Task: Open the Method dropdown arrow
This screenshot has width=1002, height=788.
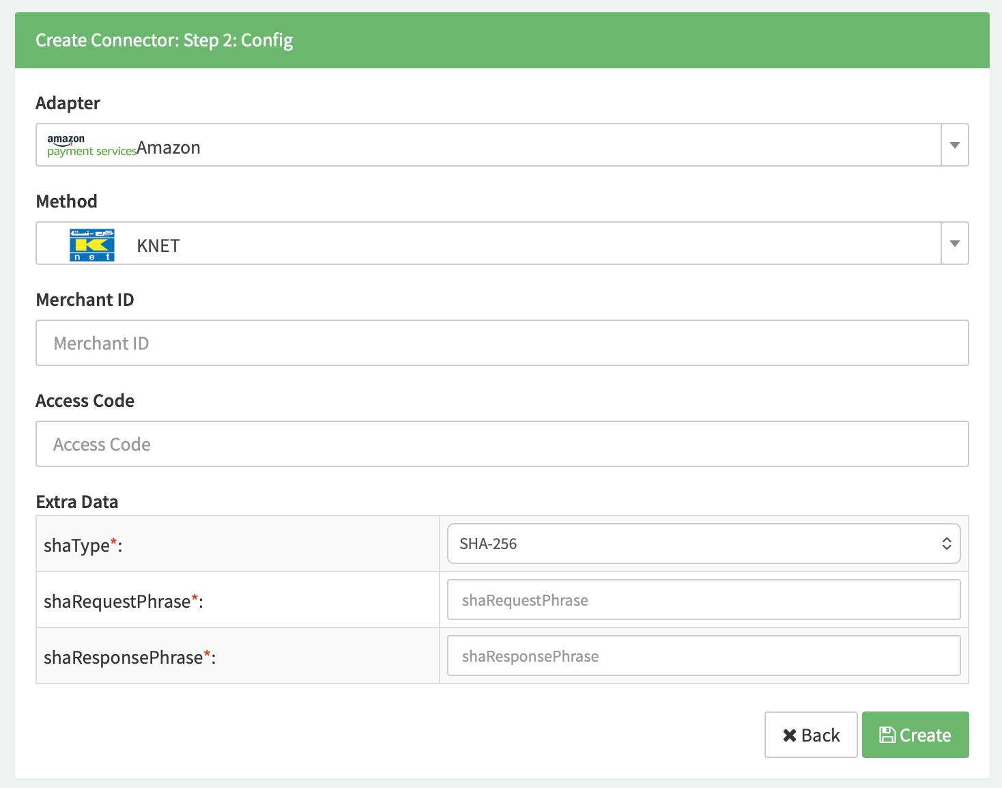Action: tap(954, 244)
